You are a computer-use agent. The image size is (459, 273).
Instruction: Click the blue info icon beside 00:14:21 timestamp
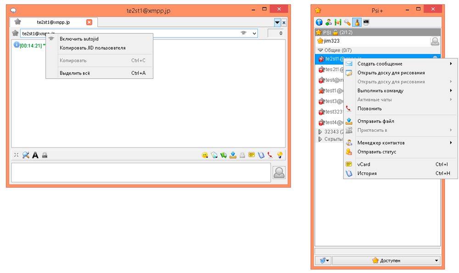[17, 45]
